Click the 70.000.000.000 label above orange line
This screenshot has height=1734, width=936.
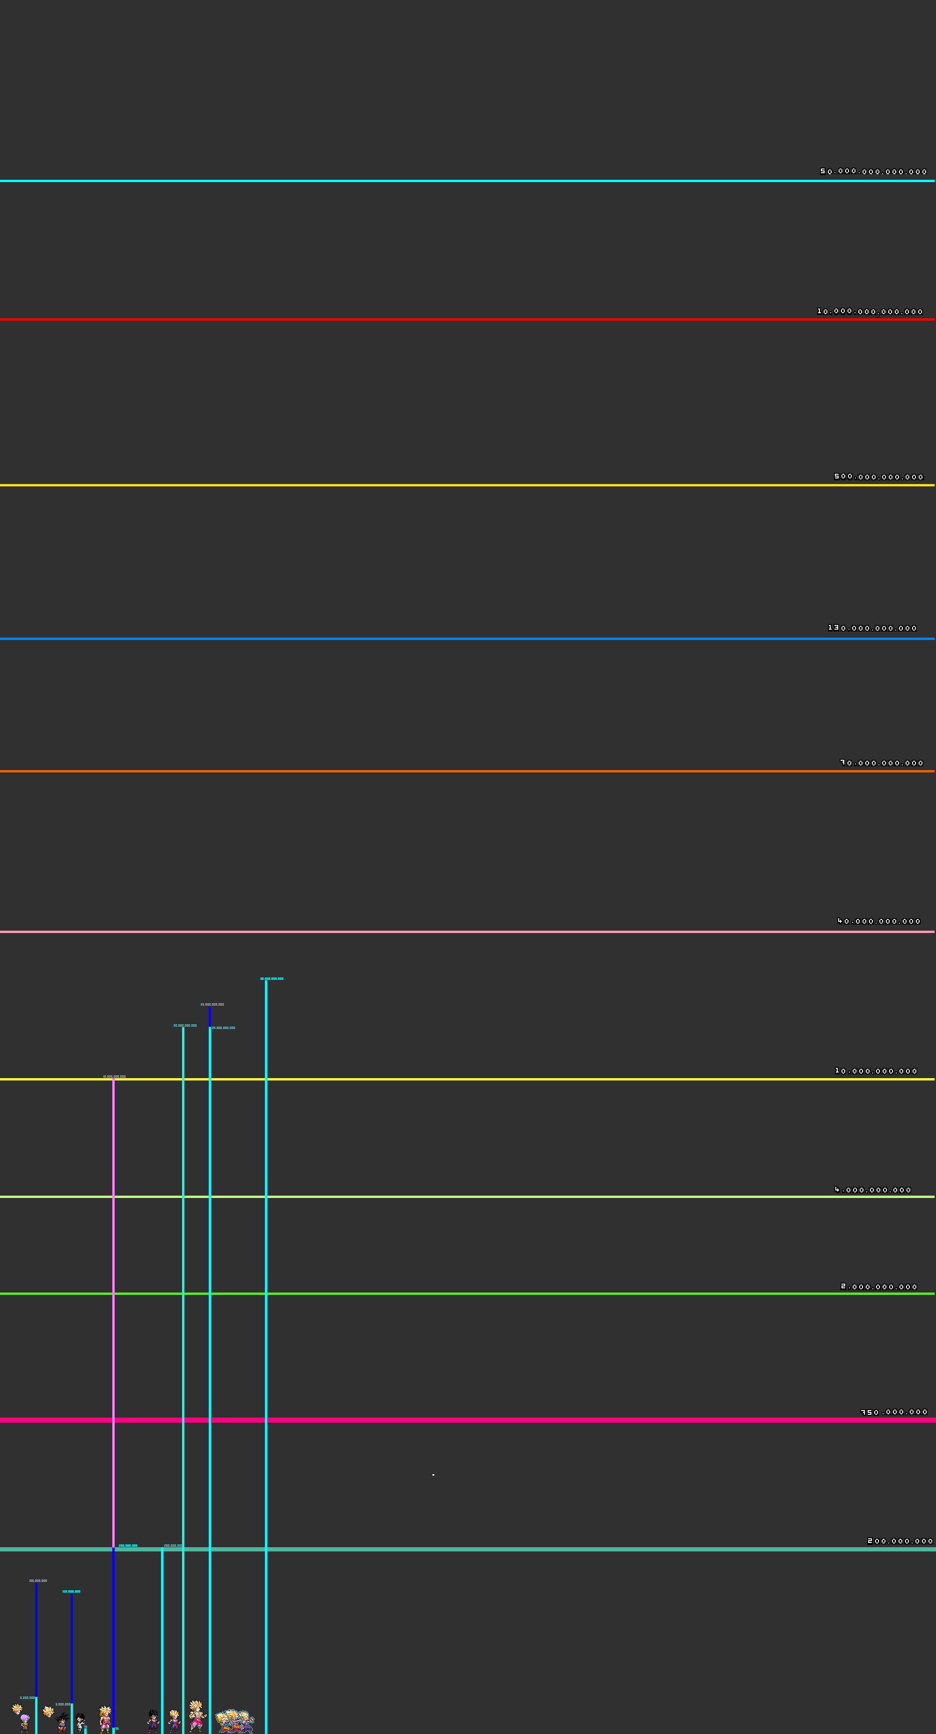coord(882,763)
